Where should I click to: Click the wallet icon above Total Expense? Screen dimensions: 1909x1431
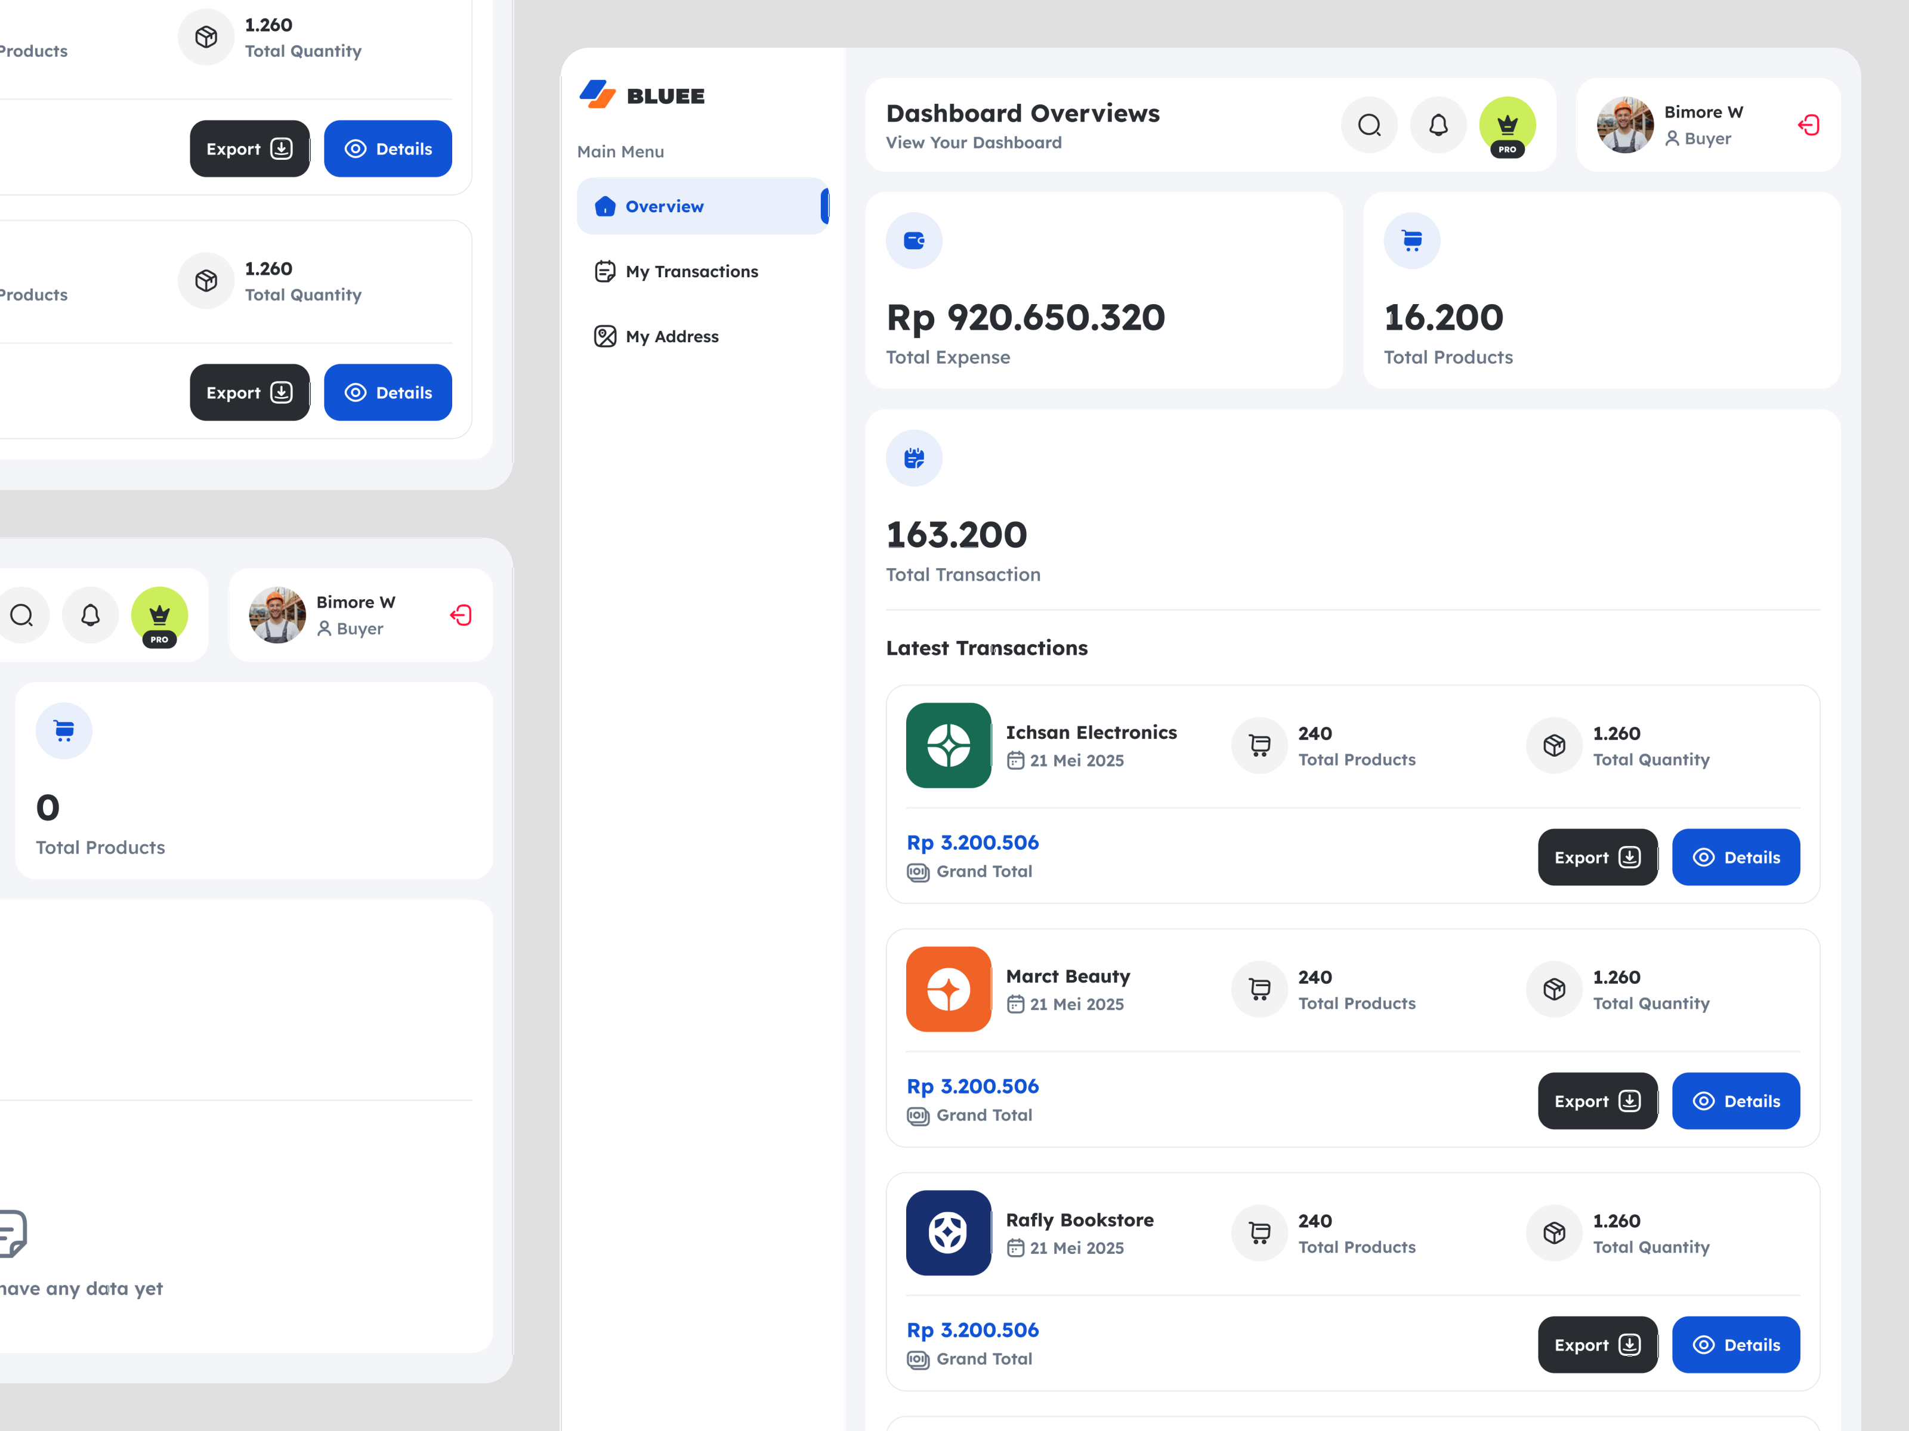(914, 241)
